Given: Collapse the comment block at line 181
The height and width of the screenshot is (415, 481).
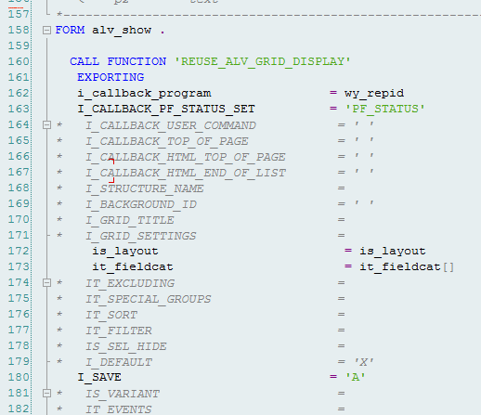Looking at the screenshot, I should click(46, 394).
